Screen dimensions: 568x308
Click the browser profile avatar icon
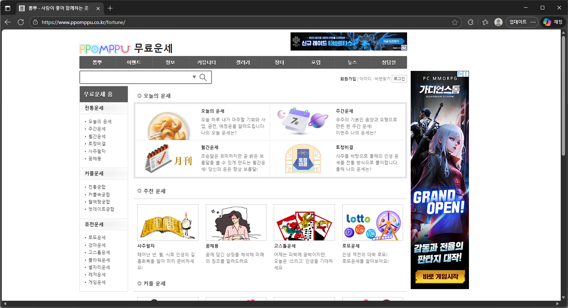[x=498, y=22]
